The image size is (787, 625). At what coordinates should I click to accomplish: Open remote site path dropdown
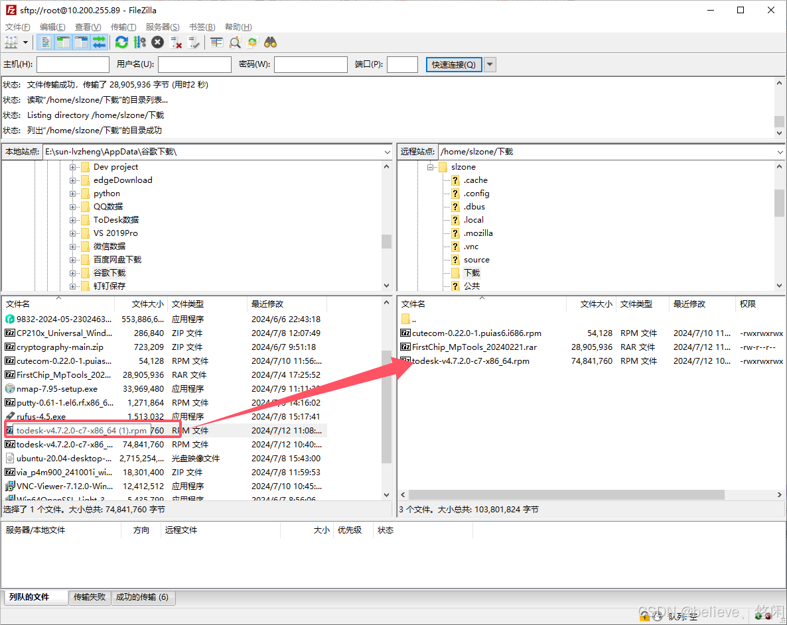click(780, 152)
